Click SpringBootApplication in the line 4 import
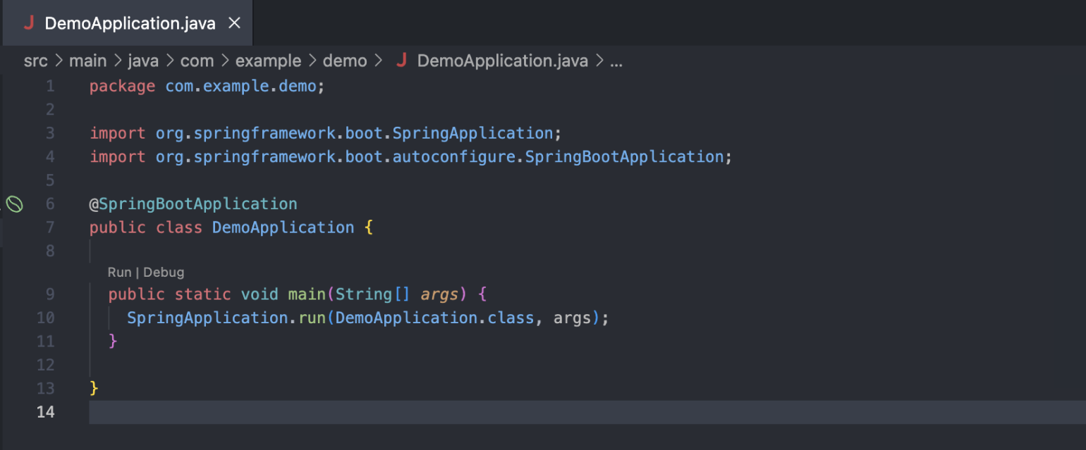The width and height of the screenshot is (1086, 450). (x=624, y=156)
